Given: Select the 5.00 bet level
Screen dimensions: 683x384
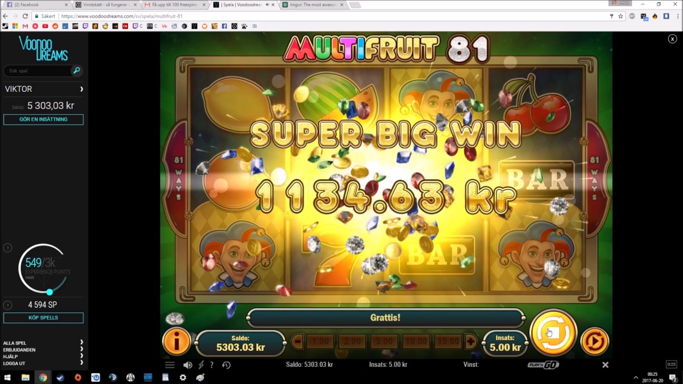Looking at the screenshot, I should [384, 341].
